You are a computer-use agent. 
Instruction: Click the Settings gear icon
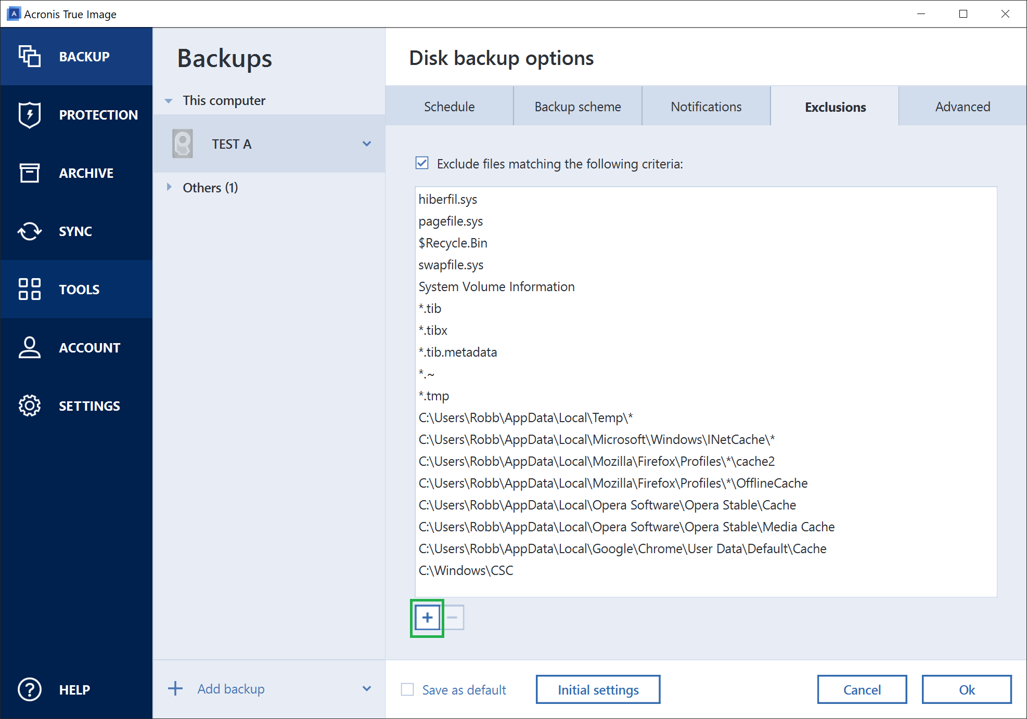(x=30, y=406)
